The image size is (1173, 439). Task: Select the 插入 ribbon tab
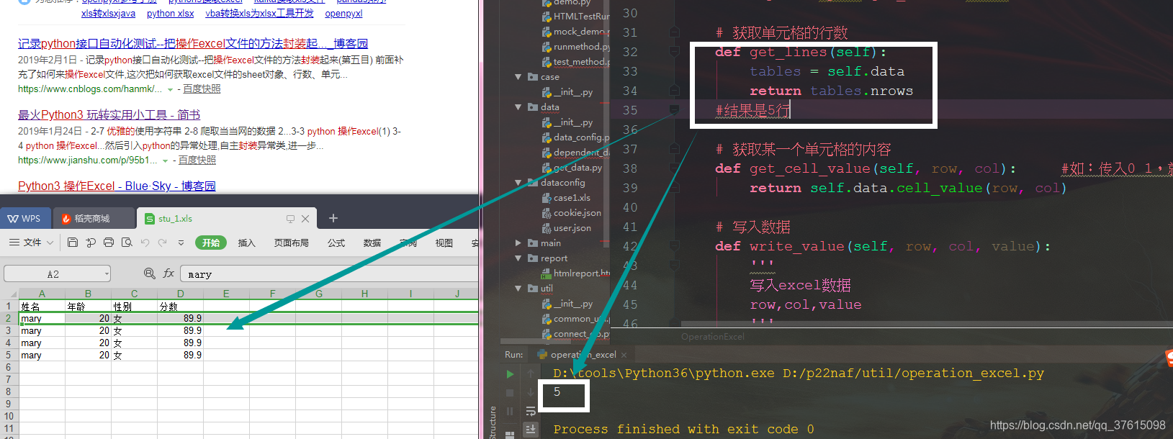tap(247, 243)
